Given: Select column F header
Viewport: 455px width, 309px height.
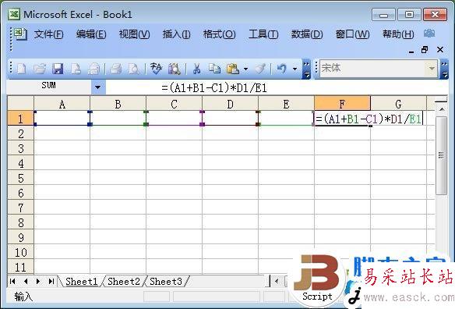Looking at the screenshot, I should point(342,104).
